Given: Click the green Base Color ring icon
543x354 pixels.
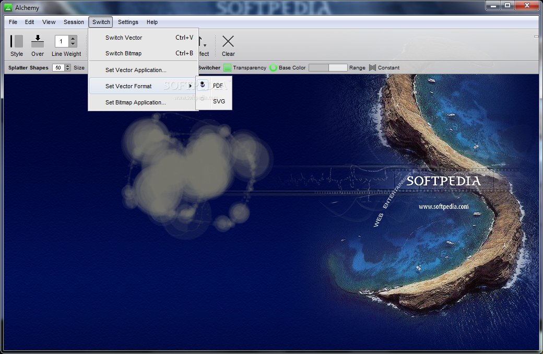Looking at the screenshot, I should [273, 67].
